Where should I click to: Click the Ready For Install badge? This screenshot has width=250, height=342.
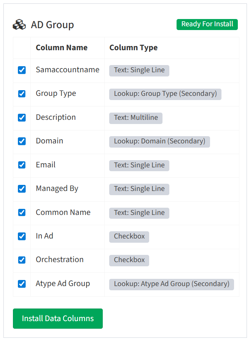click(x=207, y=24)
